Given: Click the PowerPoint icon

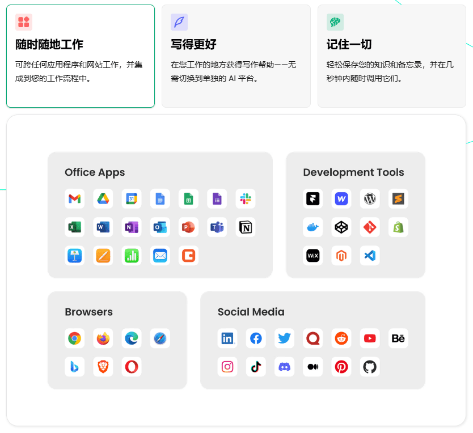Looking at the screenshot, I should click(x=188, y=227).
